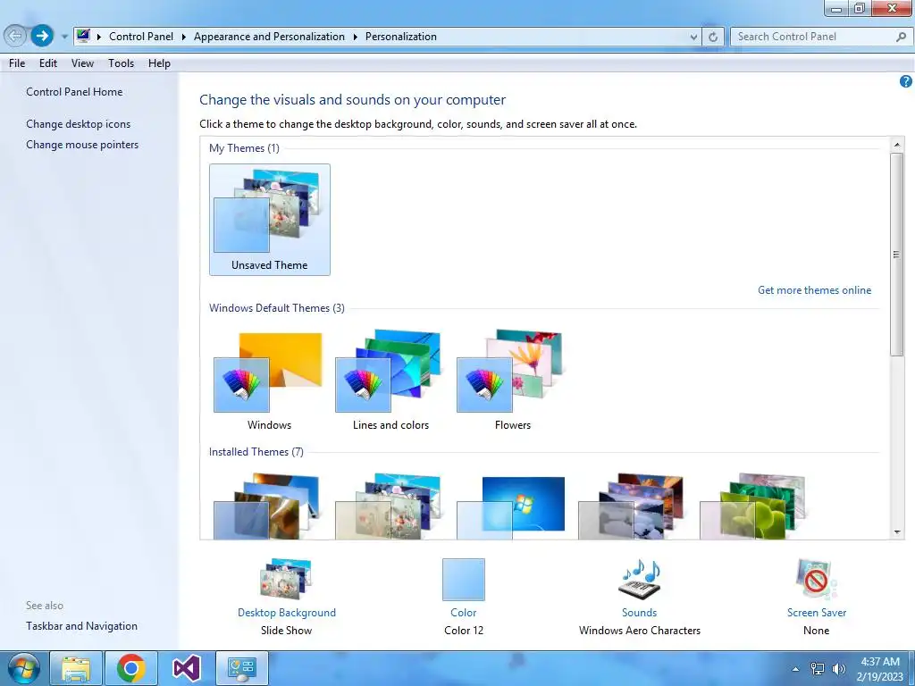Go to Appearance and Personalization breadcrumb
The image size is (915, 686).
(269, 37)
